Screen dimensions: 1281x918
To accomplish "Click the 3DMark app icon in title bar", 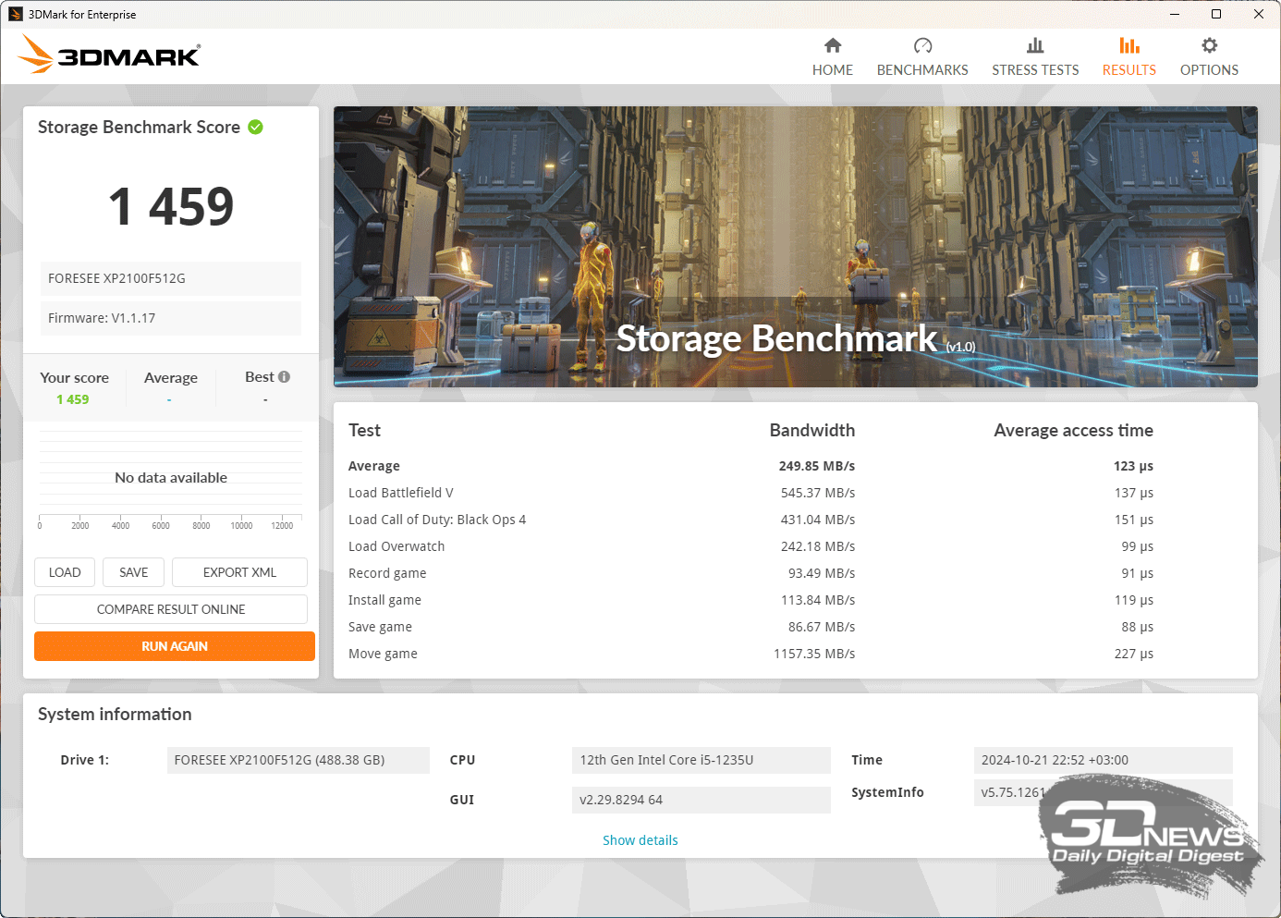I will (x=15, y=14).
